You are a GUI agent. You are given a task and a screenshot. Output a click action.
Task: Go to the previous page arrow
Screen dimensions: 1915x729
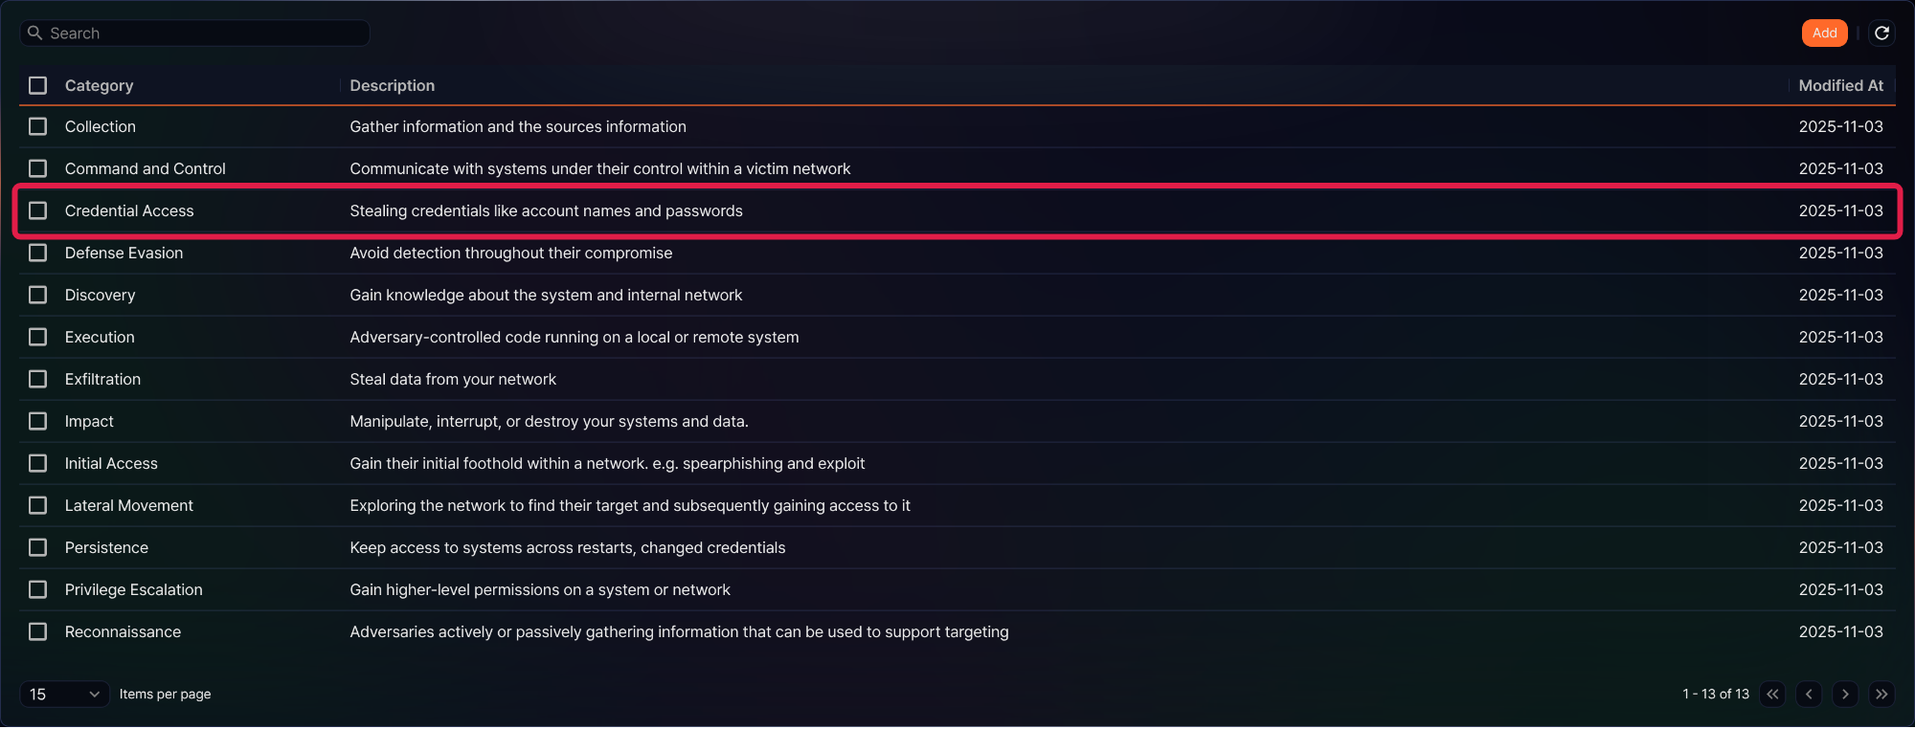click(1809, 695)
